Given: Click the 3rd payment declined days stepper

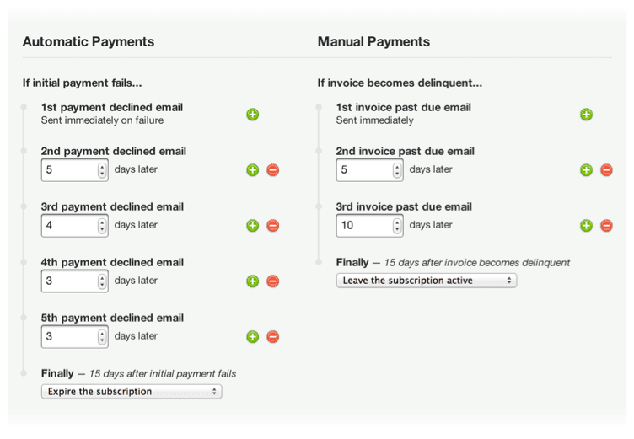Looking at the screenshot, I should click(x=102, y=226).
